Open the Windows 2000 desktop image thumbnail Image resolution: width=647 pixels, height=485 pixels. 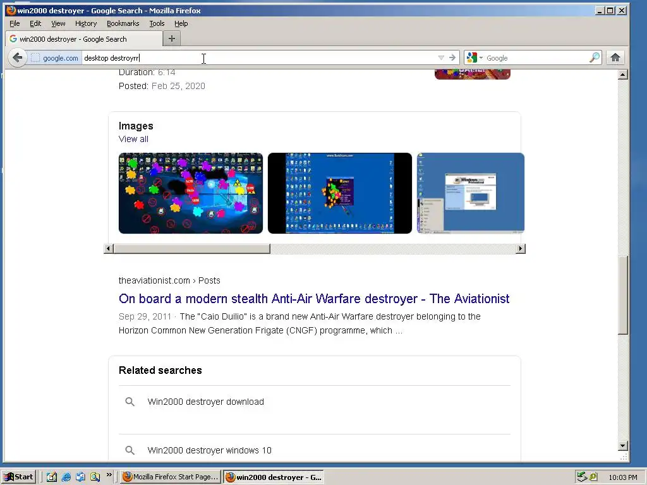click(470, 193)
